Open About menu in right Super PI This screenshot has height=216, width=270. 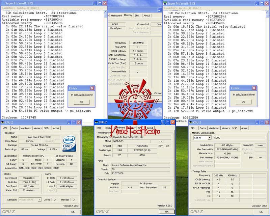(x=185, y=8)
